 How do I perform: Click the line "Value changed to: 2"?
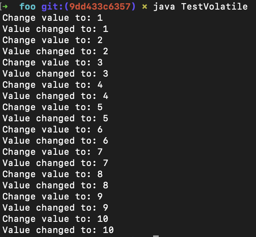(55, 51)
